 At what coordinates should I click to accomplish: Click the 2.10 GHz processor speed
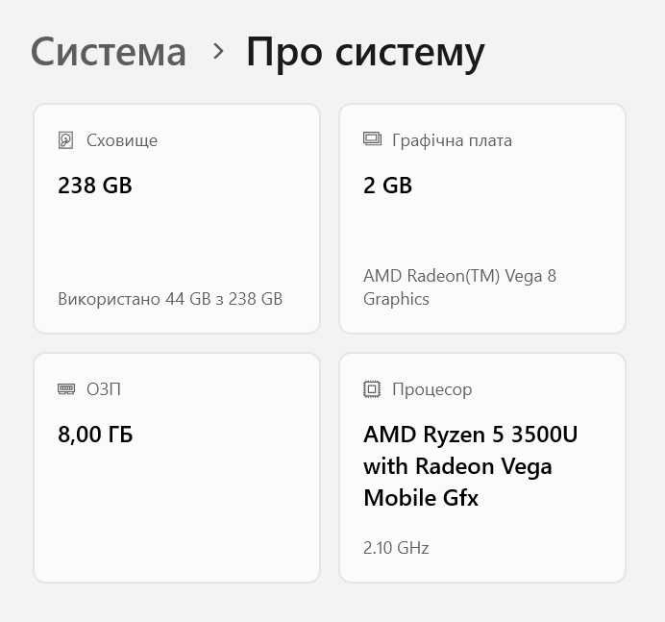coord(396,548)
